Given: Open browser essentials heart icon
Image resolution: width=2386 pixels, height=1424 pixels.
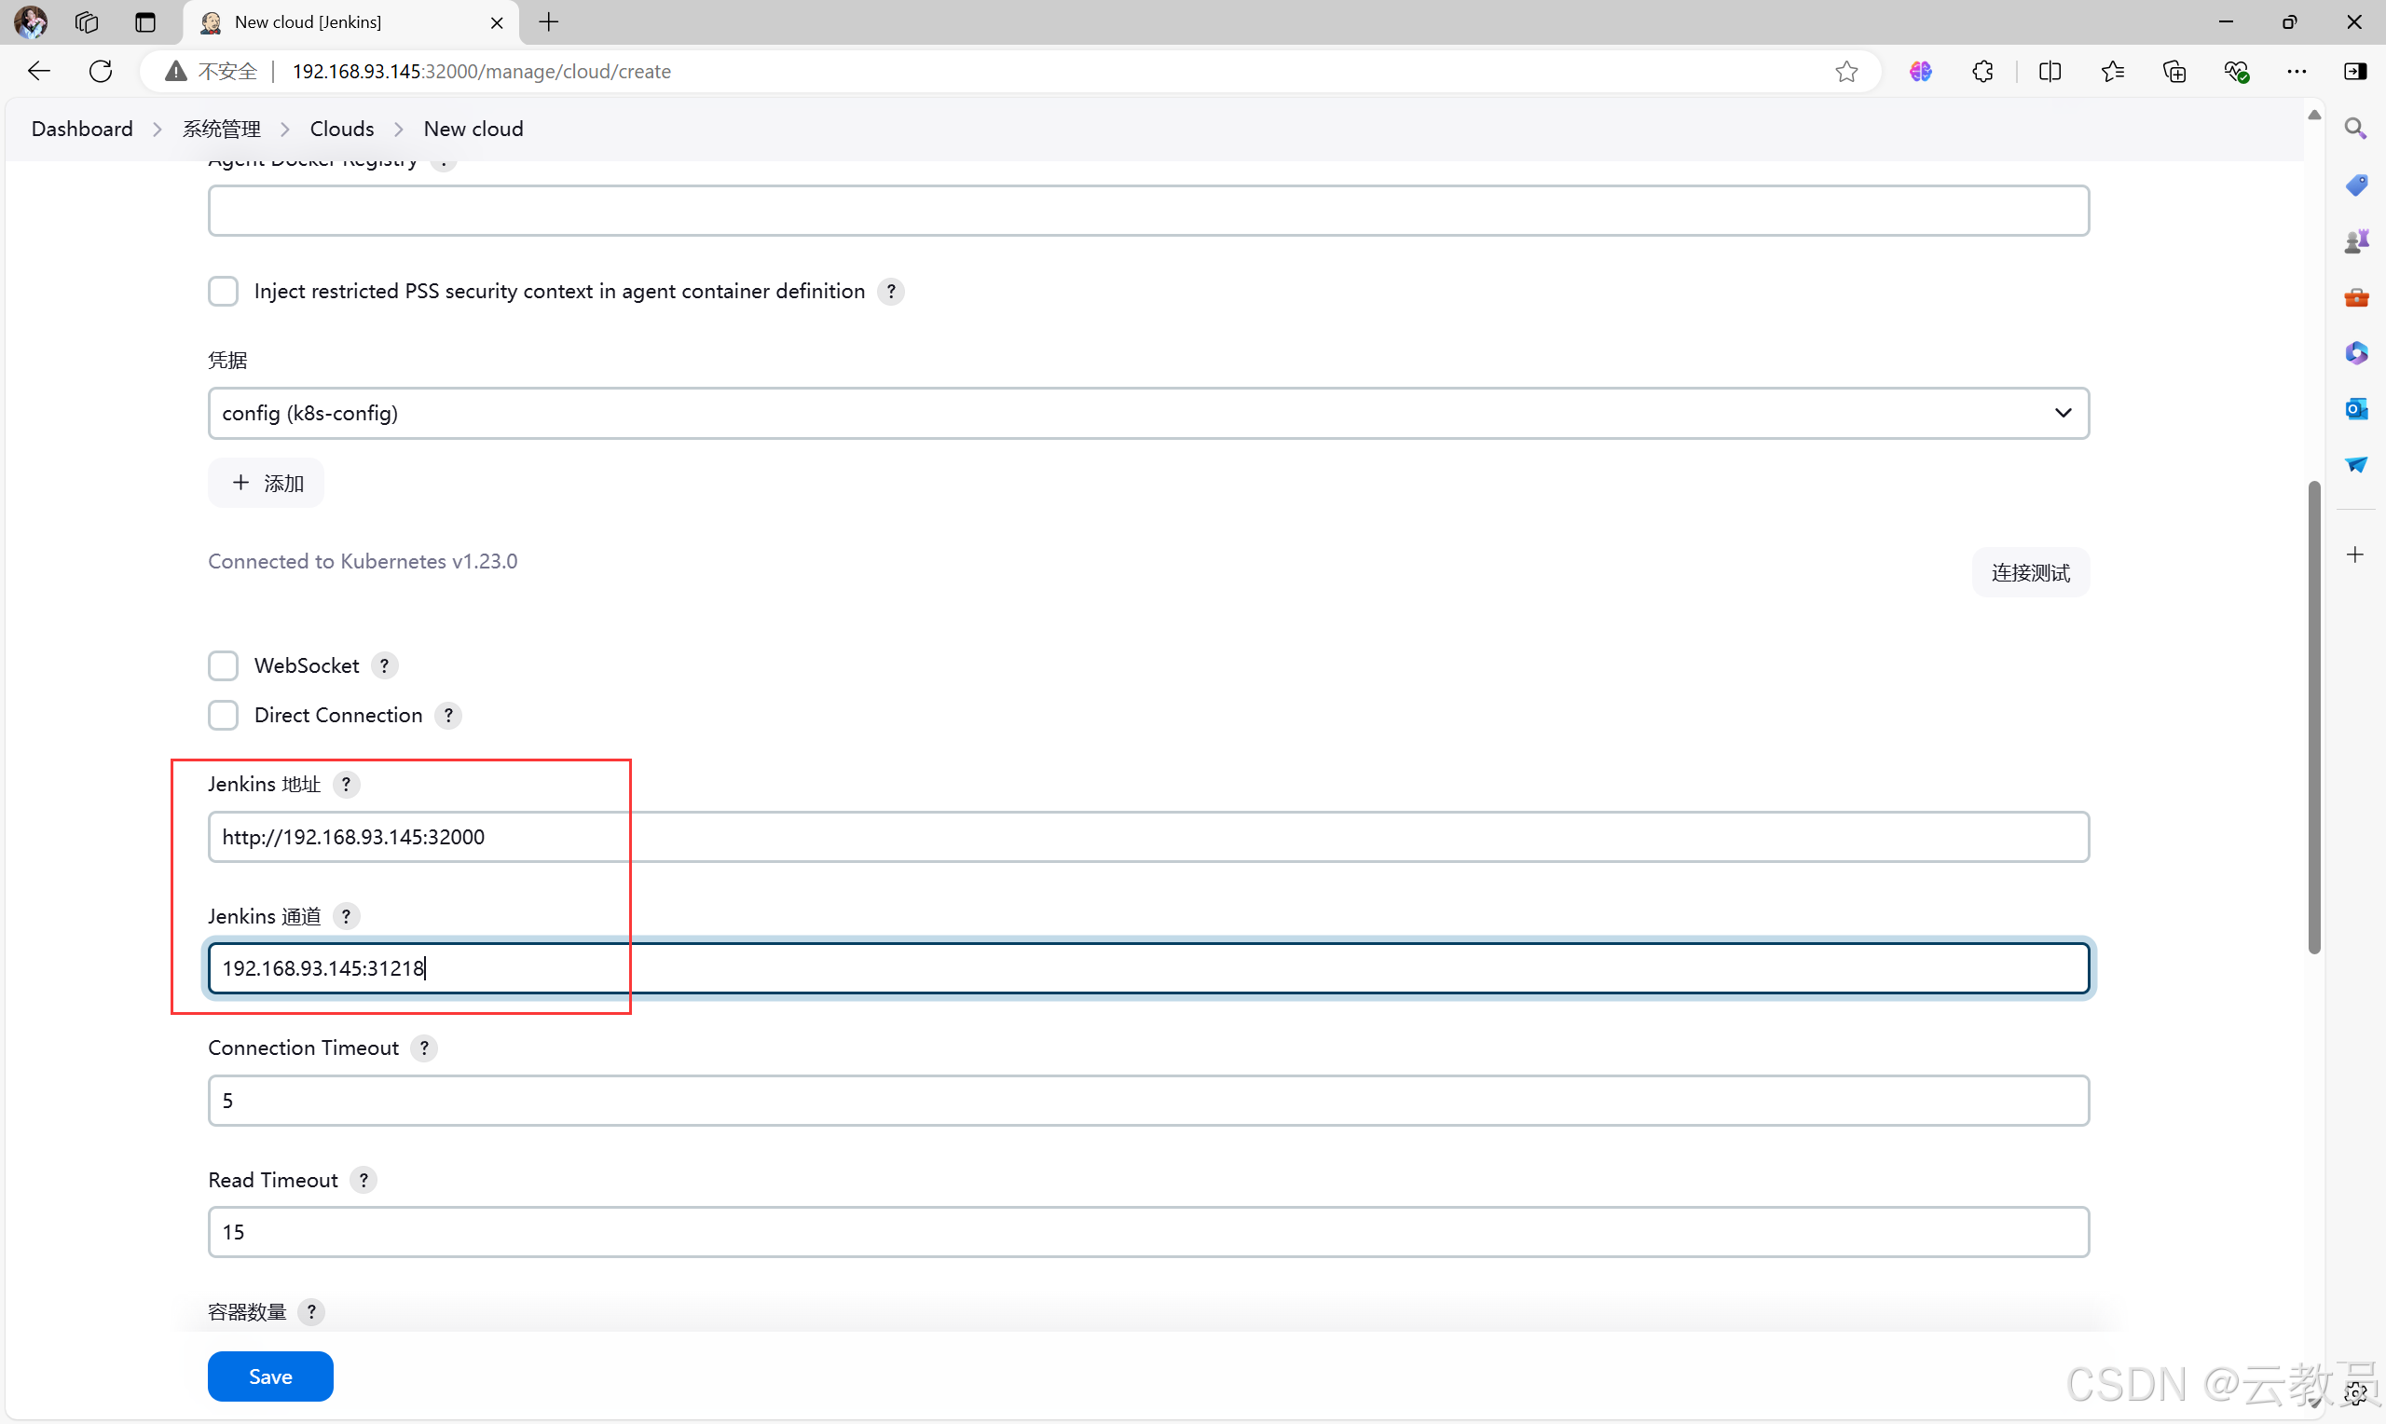Looking at the screenshot, I should [x=2236, y=71].
